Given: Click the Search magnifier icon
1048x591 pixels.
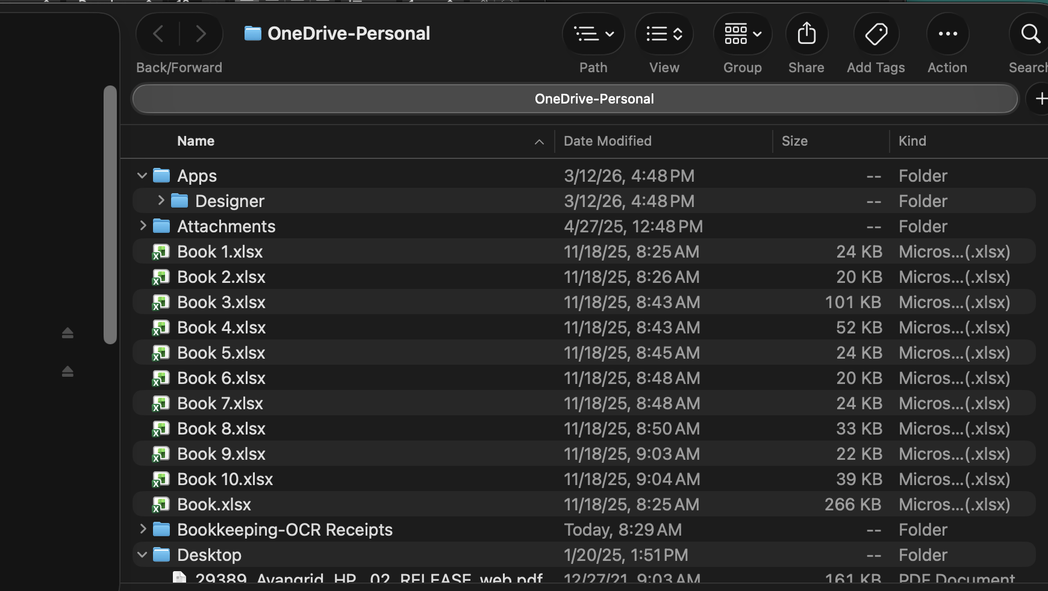Looking at the screenshot, I should 1030,34.
